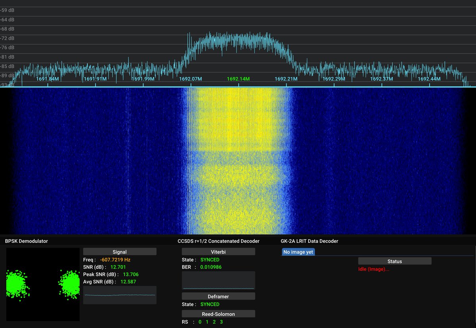Click the -76 dB scale label
This screenshot has height=328, width=476.
pyautogui.click(x=7, y=48)
